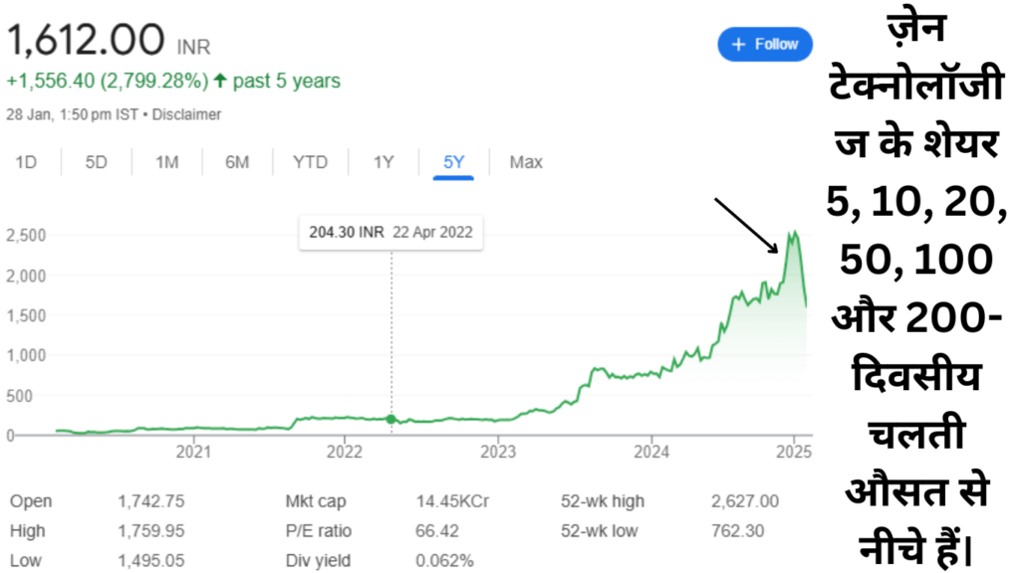This screenshot has height=573, width=1020.
Task: Click the plus icon in Follow
Action: point(738,45)
